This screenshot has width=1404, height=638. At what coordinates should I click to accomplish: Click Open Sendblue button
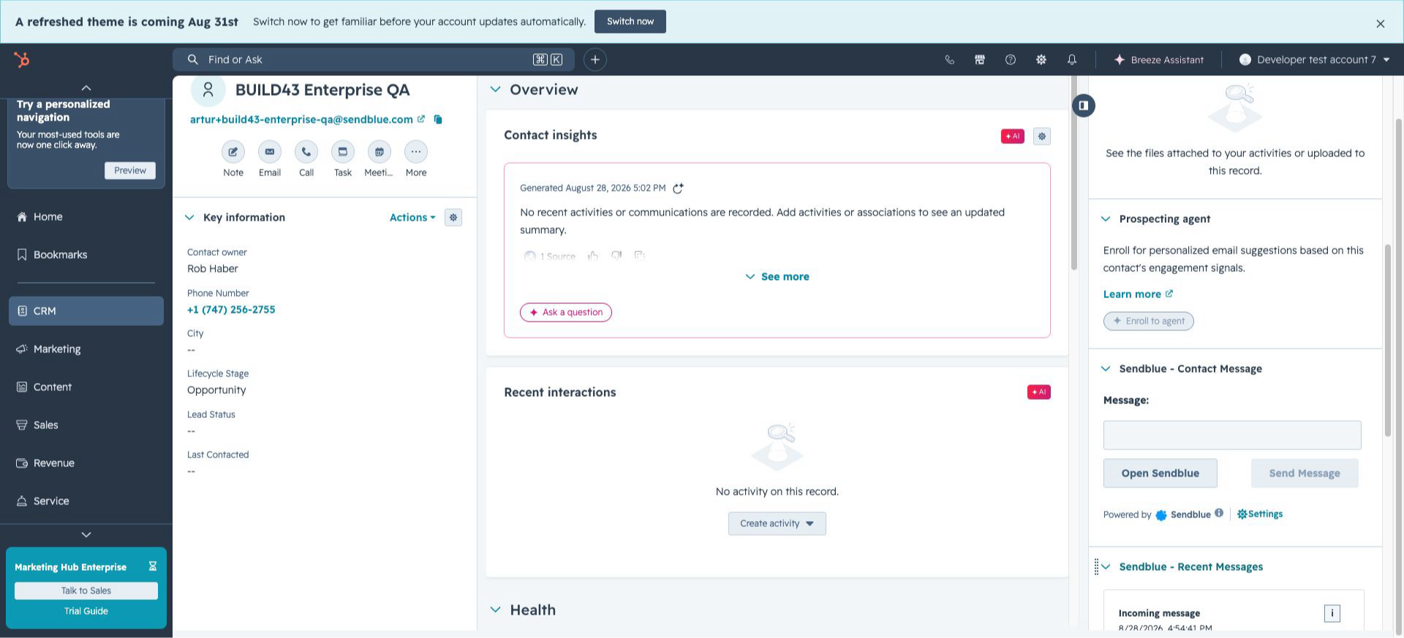(x=1160, y=474)
